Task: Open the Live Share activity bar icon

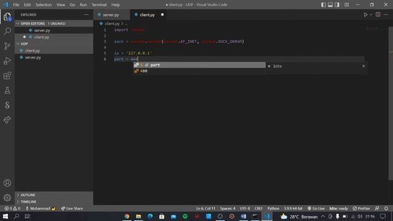Action: [x=7, y=120]
